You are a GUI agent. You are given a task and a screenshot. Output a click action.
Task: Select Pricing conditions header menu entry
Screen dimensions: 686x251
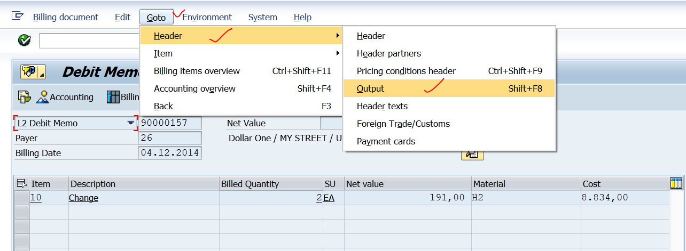click(x=406, y=71)
